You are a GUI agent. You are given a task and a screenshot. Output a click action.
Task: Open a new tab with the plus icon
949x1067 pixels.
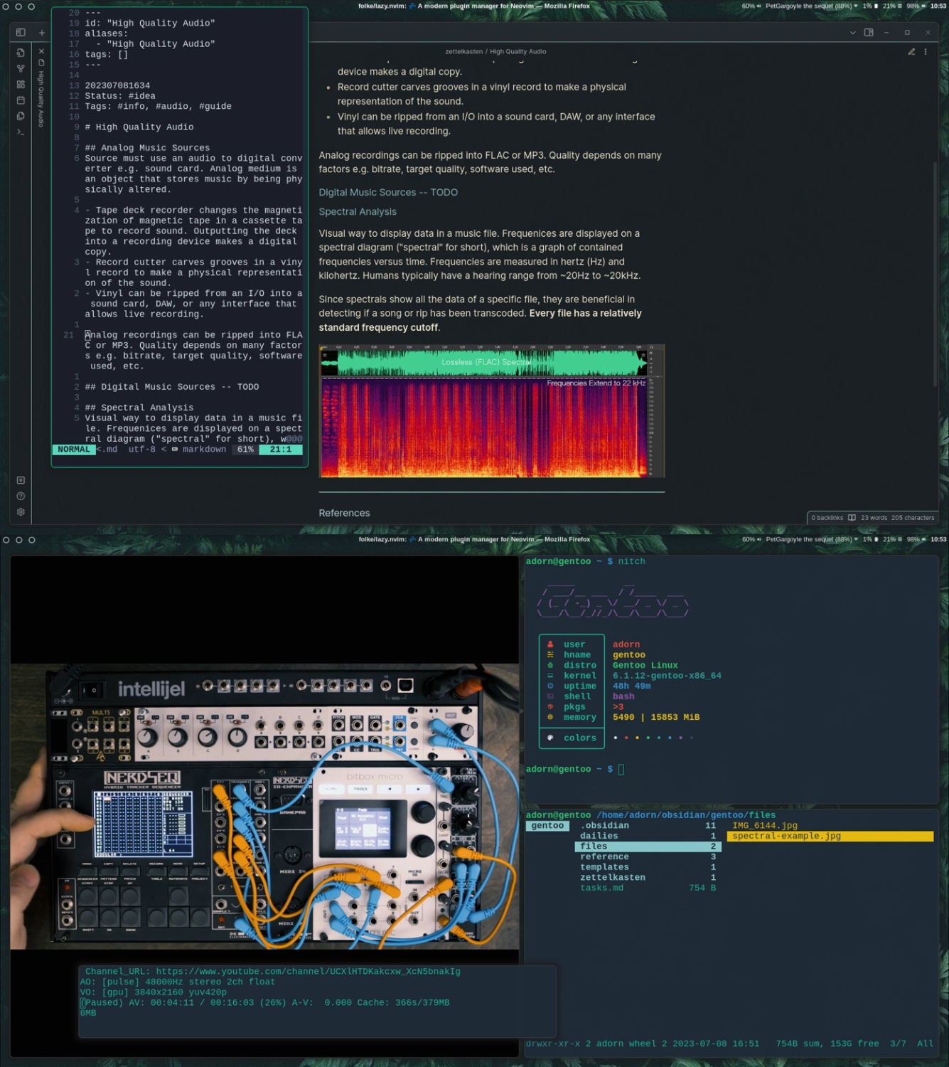tap(42, 33)
